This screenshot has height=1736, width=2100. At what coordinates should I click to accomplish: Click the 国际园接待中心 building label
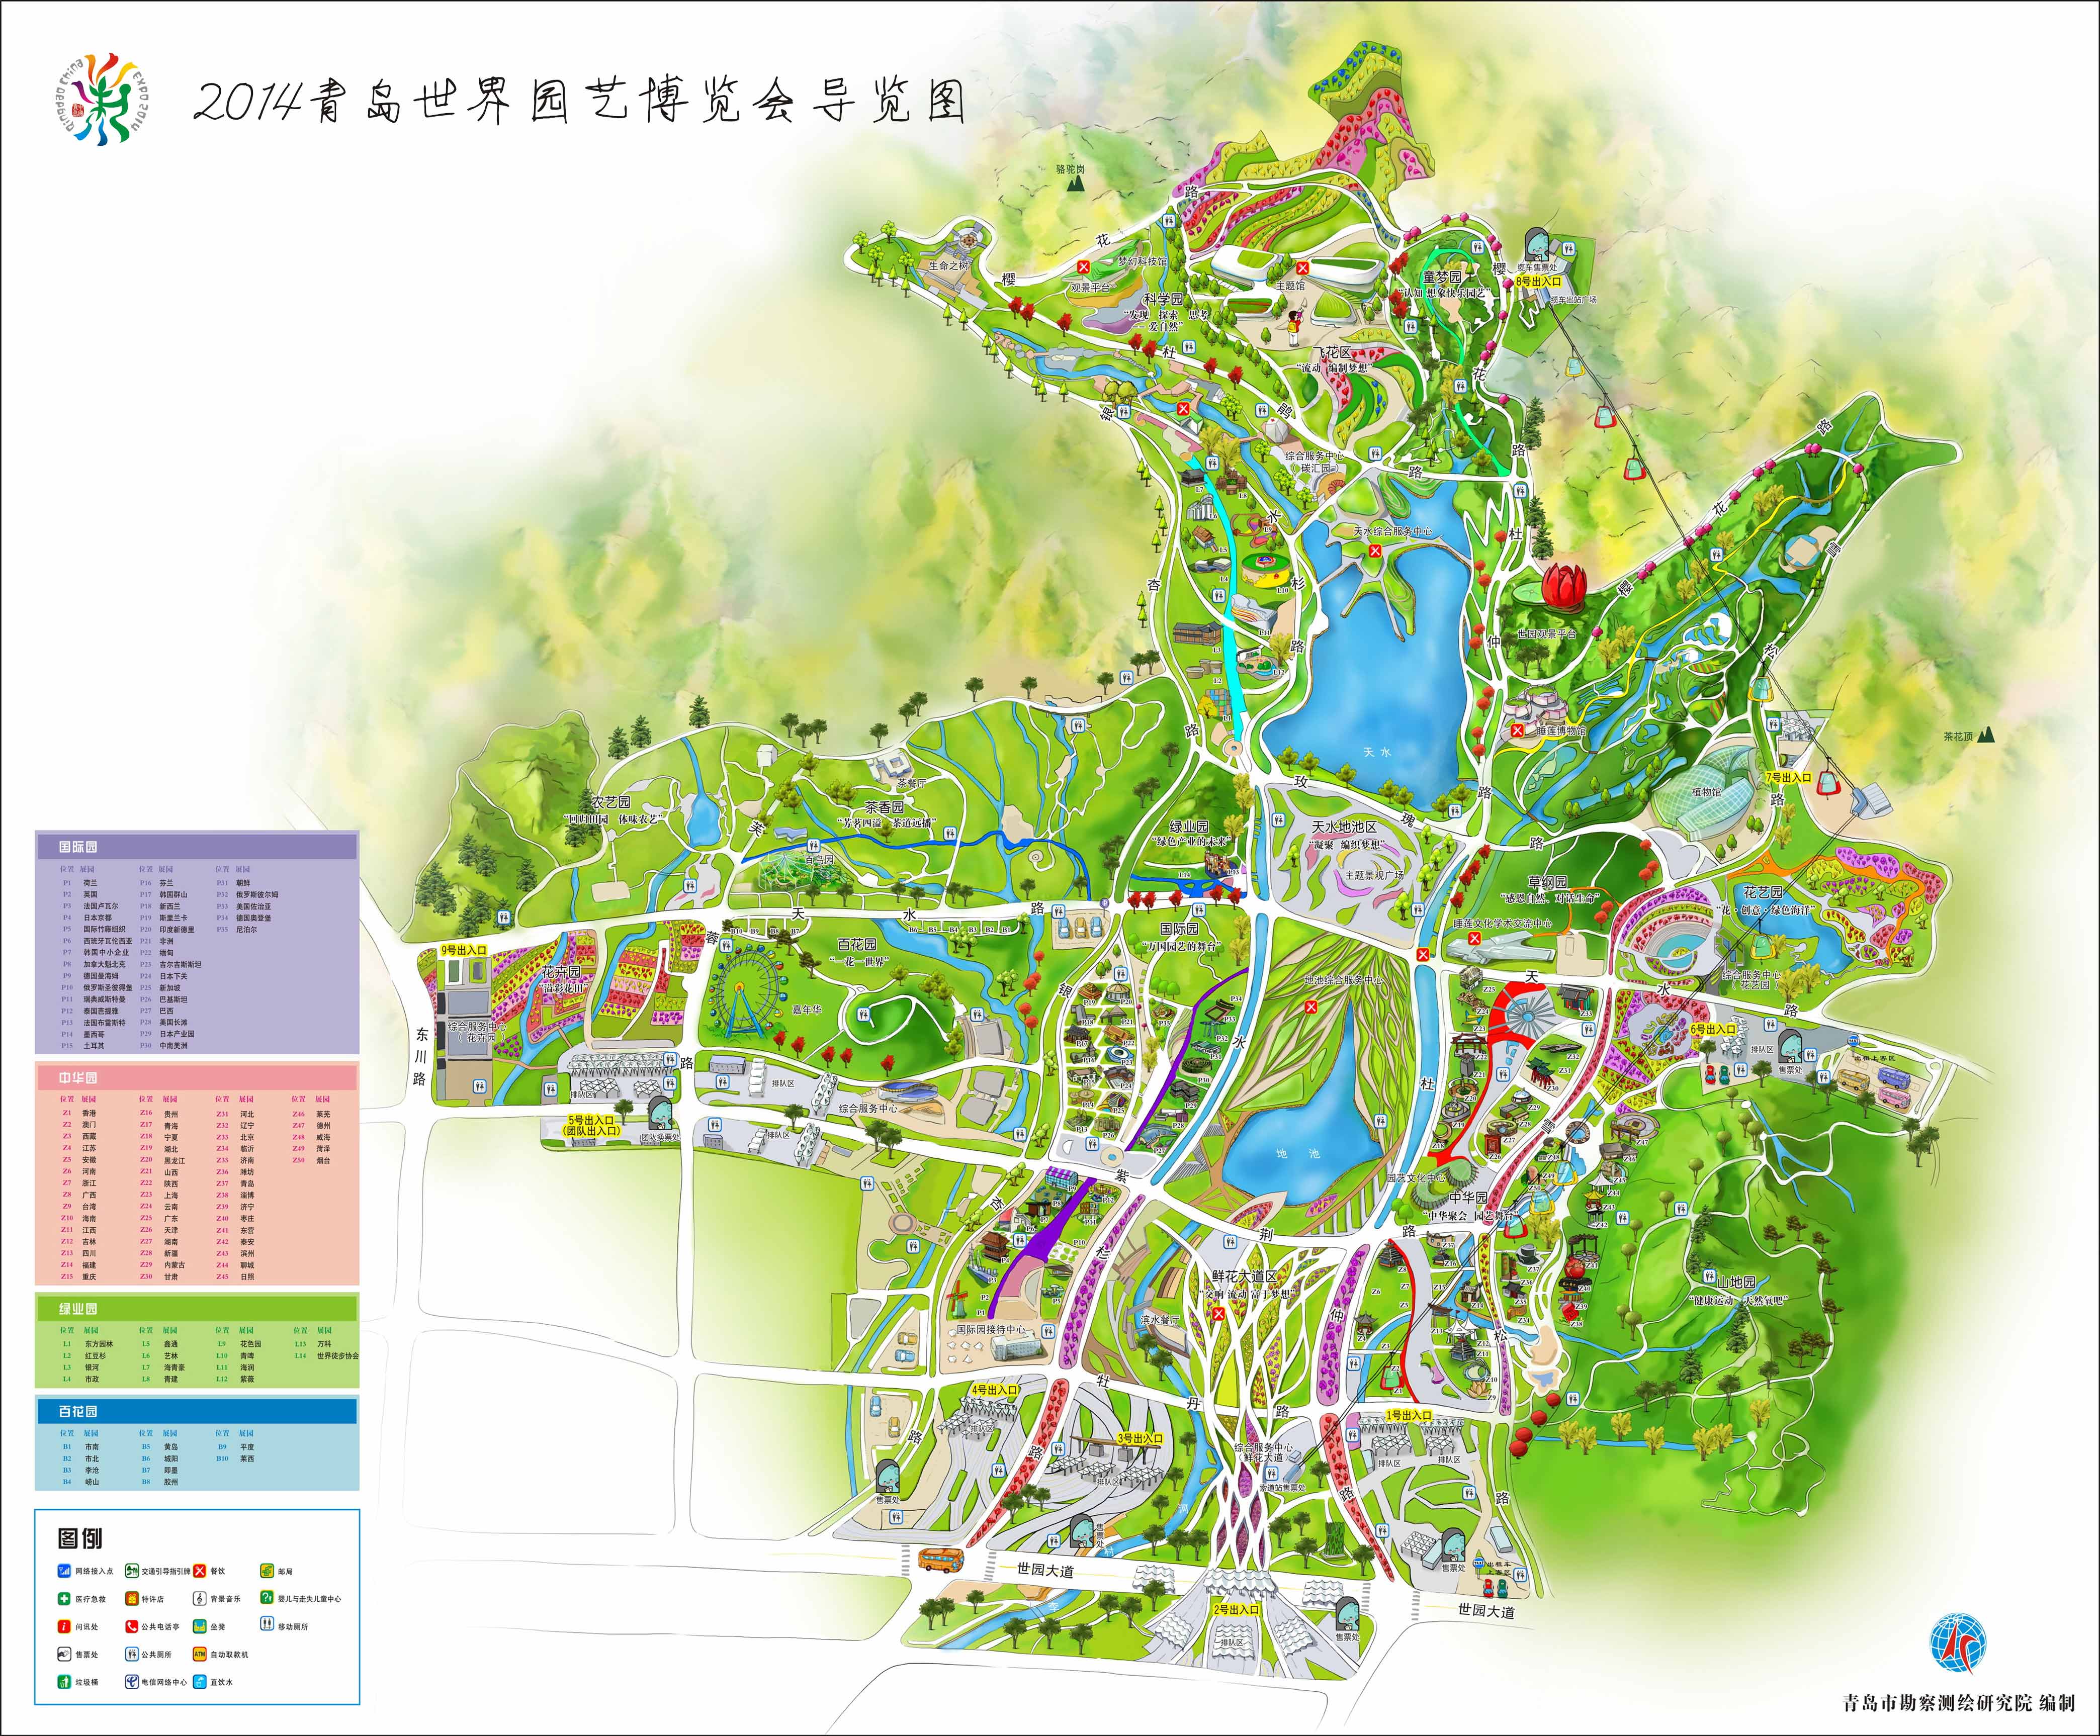tap(990, 1330)
